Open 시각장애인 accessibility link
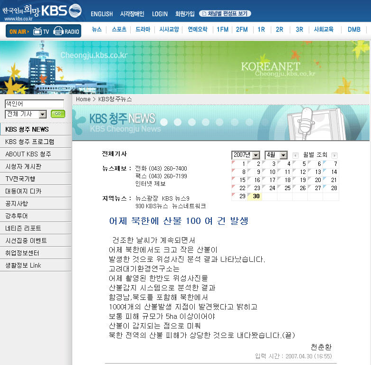Image resolution: width=371 pixels, height=365 pixels. coord(132,14)
